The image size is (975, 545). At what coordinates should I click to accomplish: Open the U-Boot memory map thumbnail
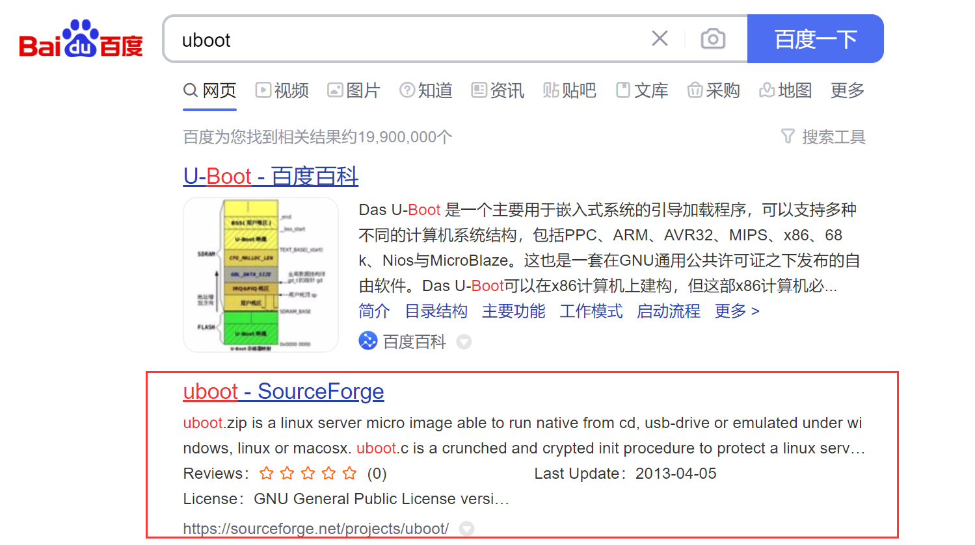pyautogui.click(x=261, y=275)
